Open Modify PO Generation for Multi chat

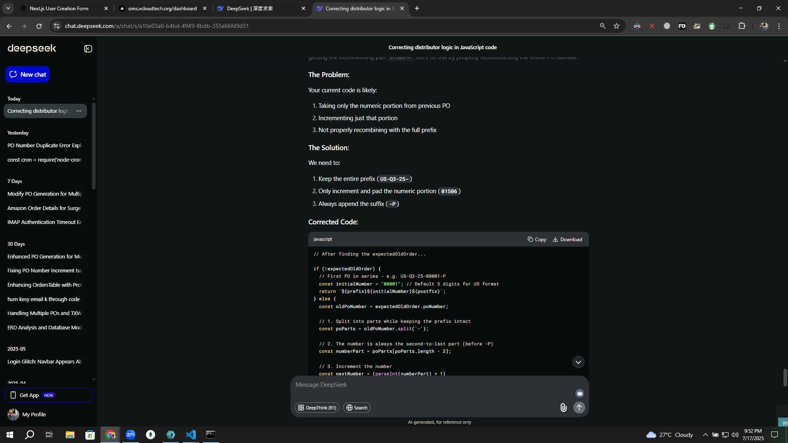tap(44, 194)
